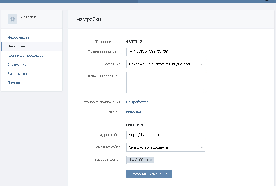Click the videochat app gear icon
Viewport: 276px width, 186px height.
coord(13,19)
